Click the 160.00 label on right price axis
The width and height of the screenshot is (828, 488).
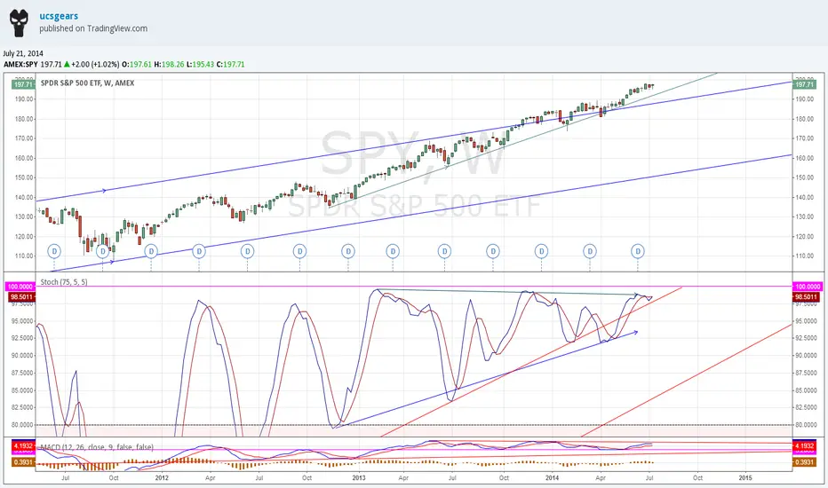click(x=805, y=158)
